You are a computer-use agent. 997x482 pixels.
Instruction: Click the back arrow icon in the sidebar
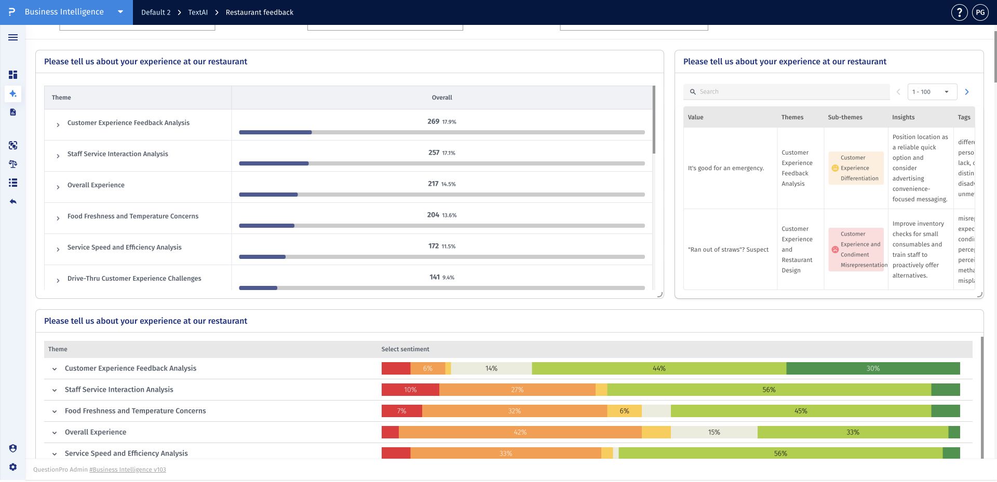coord(13,201)
